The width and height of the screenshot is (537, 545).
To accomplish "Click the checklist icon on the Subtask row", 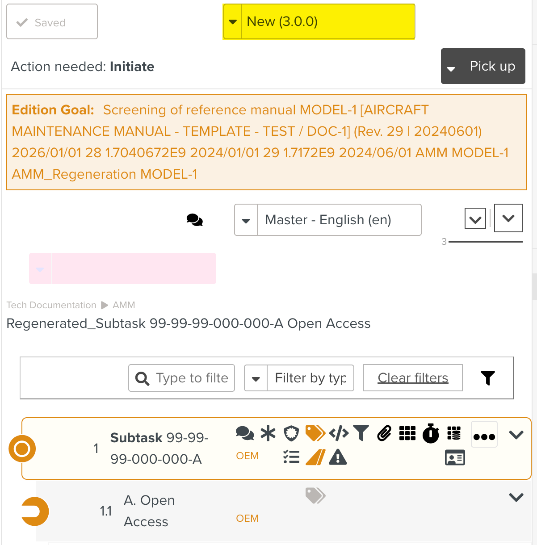I will 291,457.
